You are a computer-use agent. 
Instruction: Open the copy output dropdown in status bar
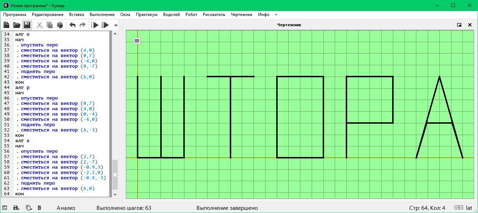point(29,208)
